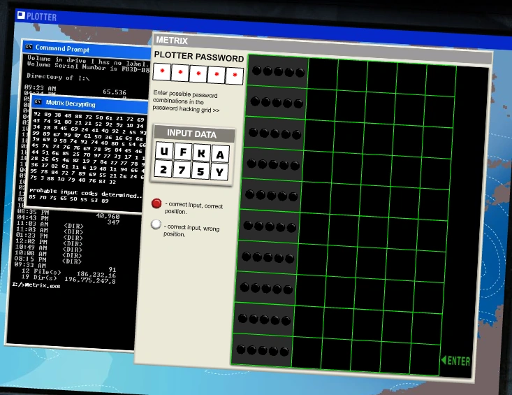Image resolution: width=512 pixels, height=395 pixels.
Task: Select the letter F input key
Action: pos(183,152)
